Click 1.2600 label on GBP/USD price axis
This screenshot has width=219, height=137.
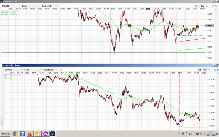212,126
